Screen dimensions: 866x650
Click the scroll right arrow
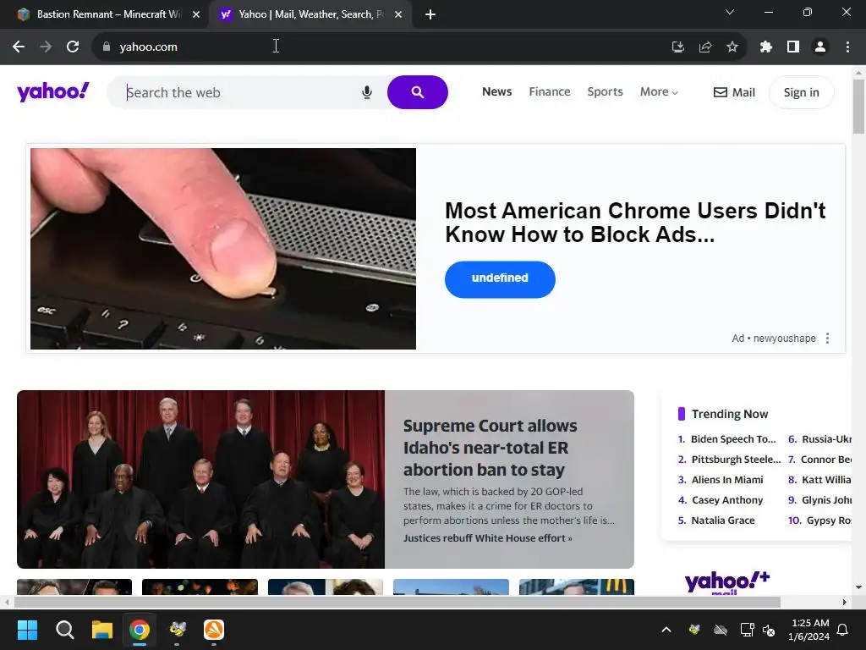coord(845,602)
